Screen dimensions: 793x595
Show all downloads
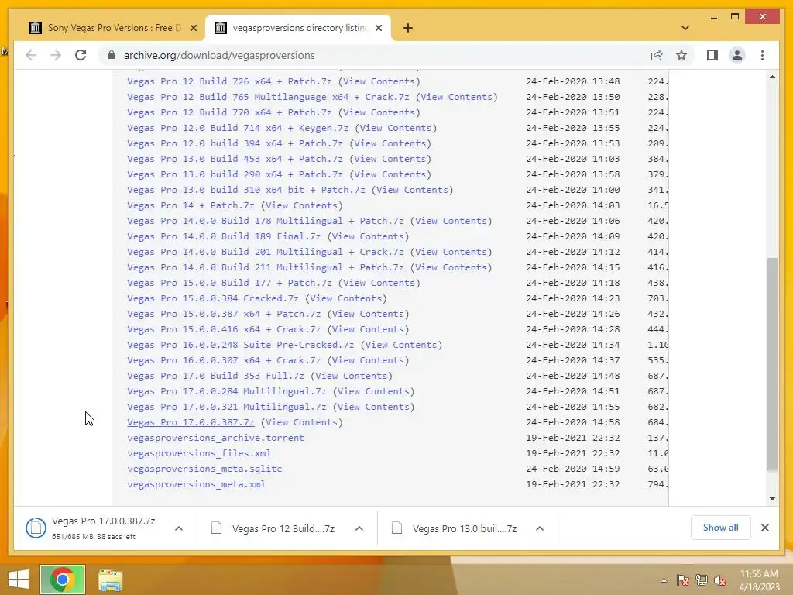(x=720, y=527)
